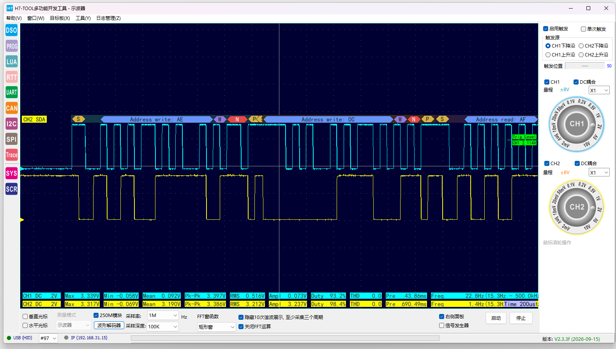616x349 pixels.
Task: Select CH2 falling edge trigger source
Action: (x=581, y=46)
